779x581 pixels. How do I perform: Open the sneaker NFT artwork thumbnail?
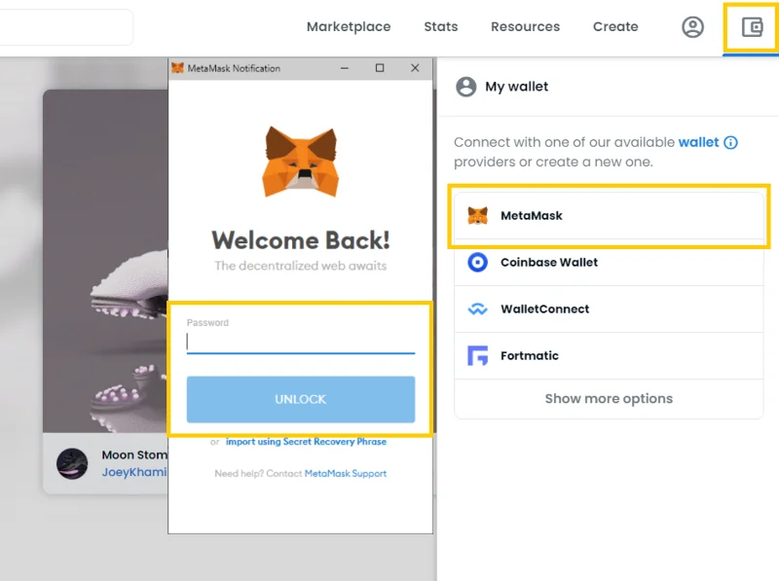pos(105,261)
